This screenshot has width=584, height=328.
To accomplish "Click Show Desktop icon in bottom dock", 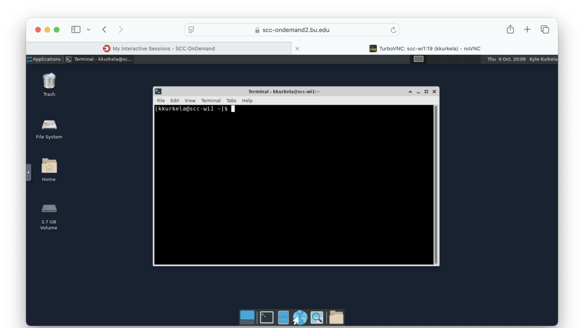I will [247, 318].
